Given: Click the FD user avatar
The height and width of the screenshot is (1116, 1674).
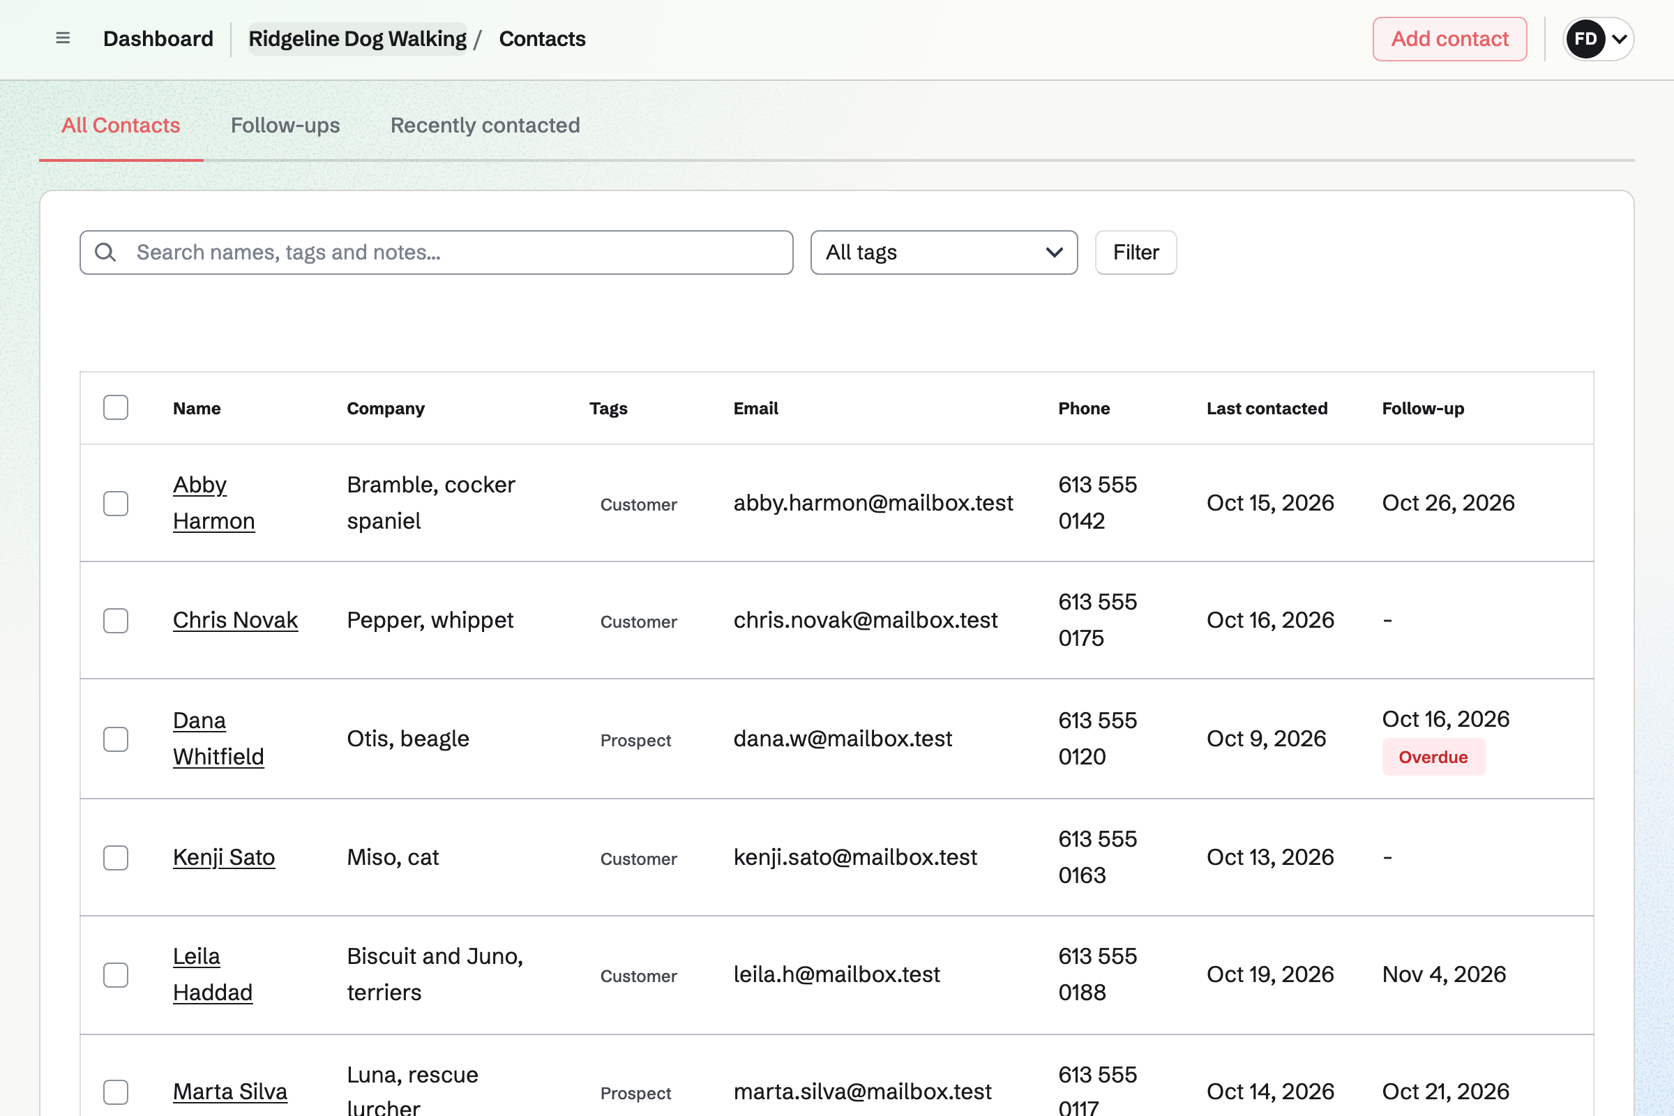Looking at the screenshot, I should click(x=1585, y=38).
